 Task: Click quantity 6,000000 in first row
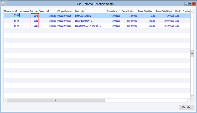point(116,16)
